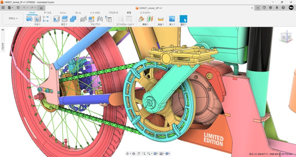Expand the コンフィギュレーション menu

point(125,24)
